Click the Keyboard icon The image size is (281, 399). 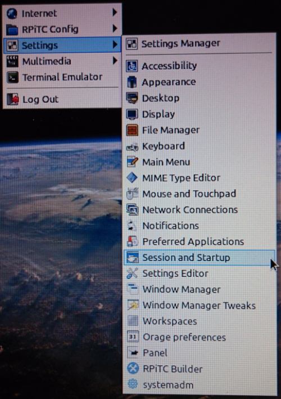pos(132,146)
